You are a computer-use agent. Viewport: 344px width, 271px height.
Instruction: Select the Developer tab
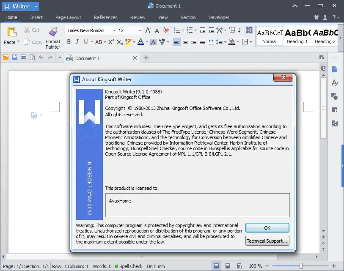219,17
